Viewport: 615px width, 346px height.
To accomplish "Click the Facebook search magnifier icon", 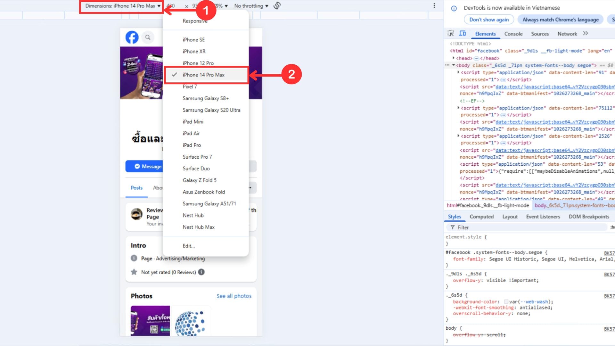I will 148,37.
